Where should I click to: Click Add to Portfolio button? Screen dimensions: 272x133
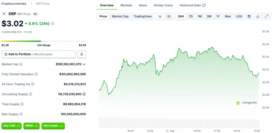coord(39,54)
